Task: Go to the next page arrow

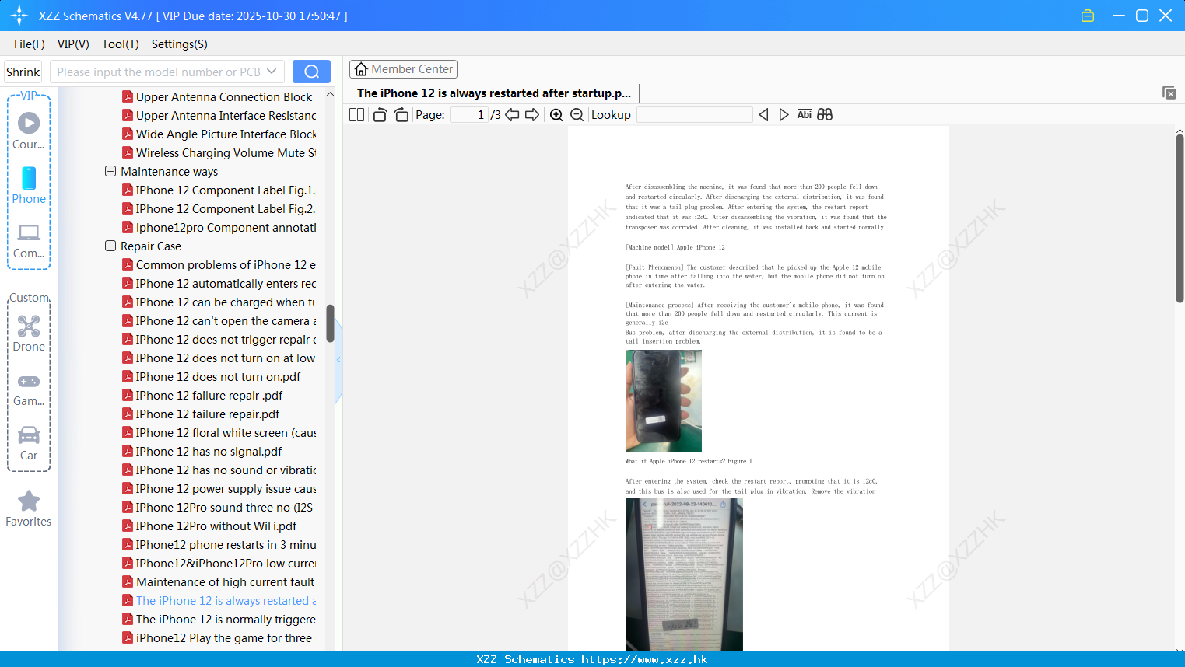Action: [532, 114]
